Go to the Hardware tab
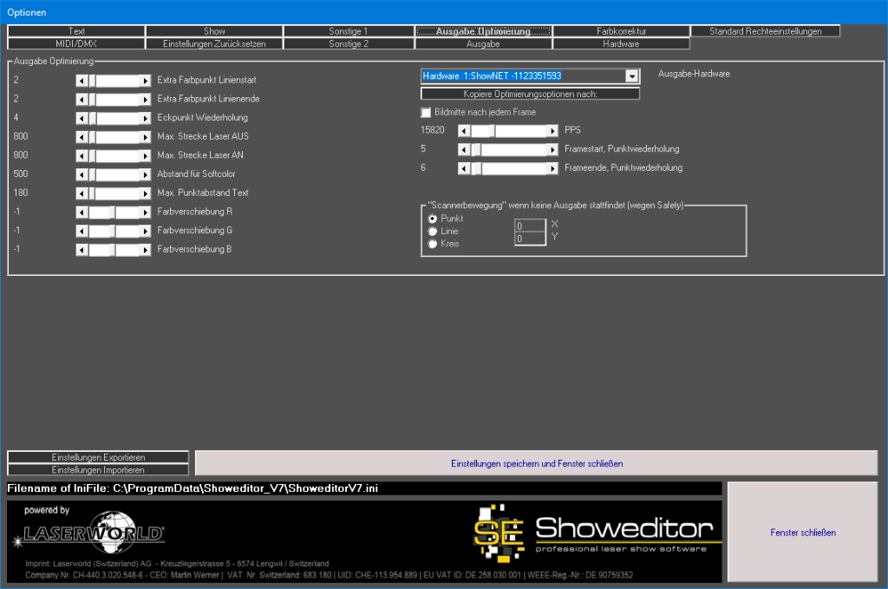This screenshot has height=589, width=888. [621, 43]
